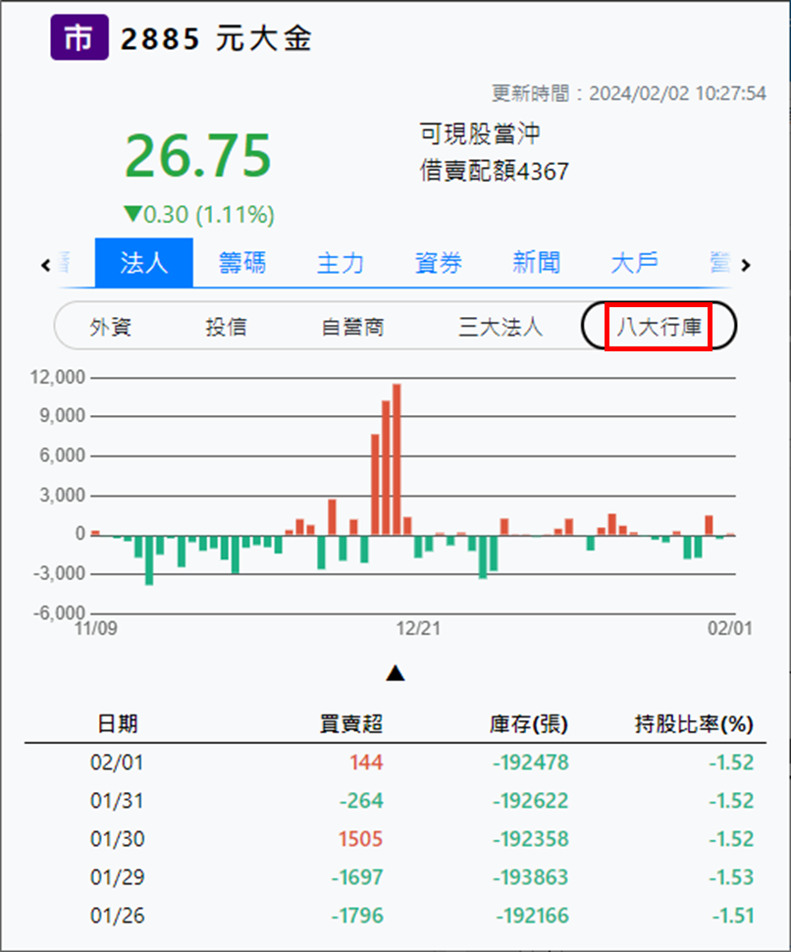Click the 9,000 y-axis label
Screen dimensions: 791x952
coord(63,416)
